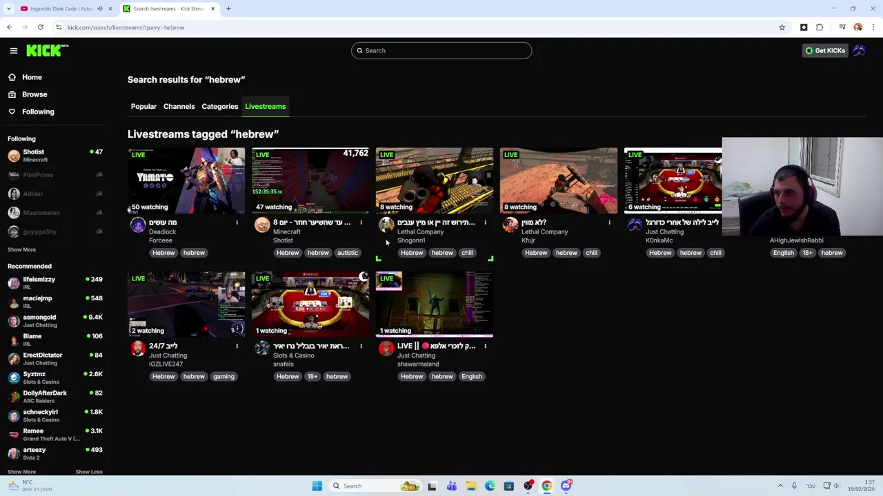Open options menu for IGZLIVE247 stream
This screenshot has height=496, width=883.
tap(237, 346)
